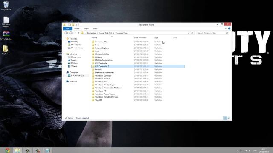Sort by the Size column header

[175, 38]
